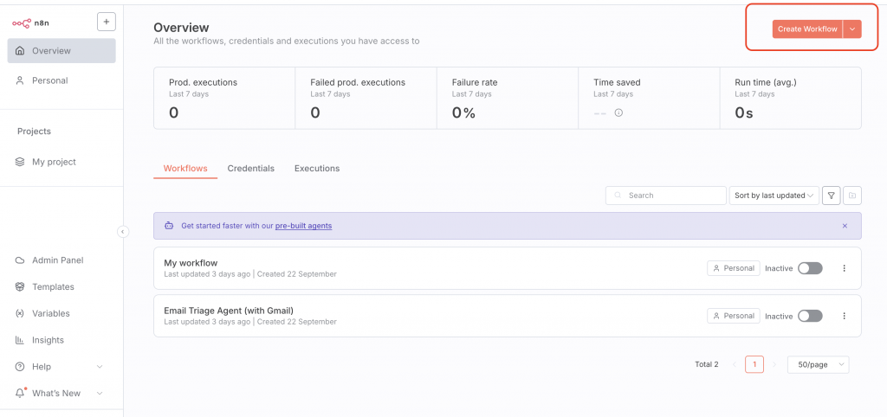The height and width of the screenshot is (417, 887).
Task: Activate Email Triage Agent workflow toggle
Action: tap(810, 316)
